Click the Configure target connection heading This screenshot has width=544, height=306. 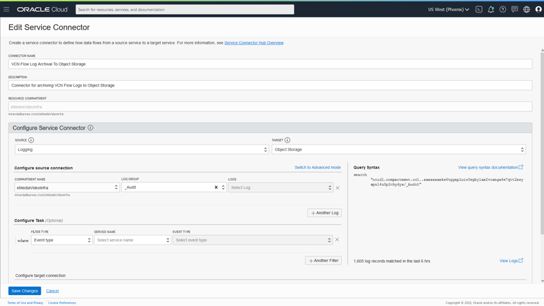40,276
